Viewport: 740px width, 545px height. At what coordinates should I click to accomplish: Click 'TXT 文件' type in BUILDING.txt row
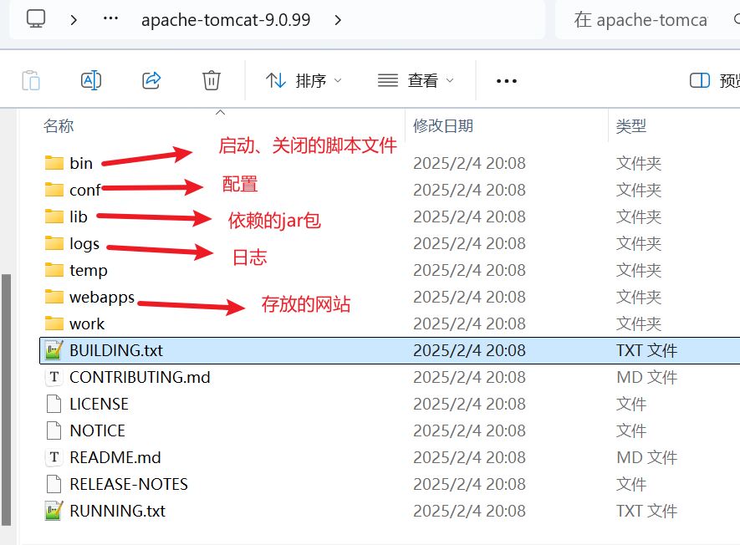pyautogui.click(x=646, y=350)
